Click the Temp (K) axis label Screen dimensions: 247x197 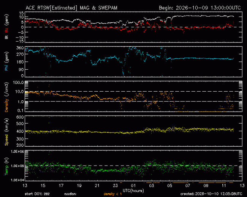6,167
